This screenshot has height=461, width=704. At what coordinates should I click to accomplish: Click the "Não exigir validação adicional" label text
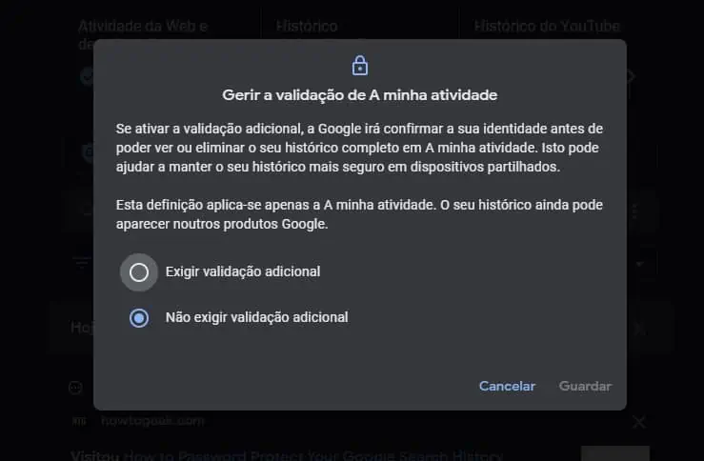257,317
